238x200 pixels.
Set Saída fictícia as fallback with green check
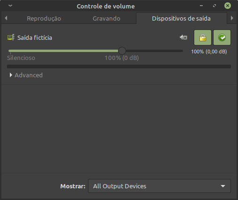click(222, 37)
